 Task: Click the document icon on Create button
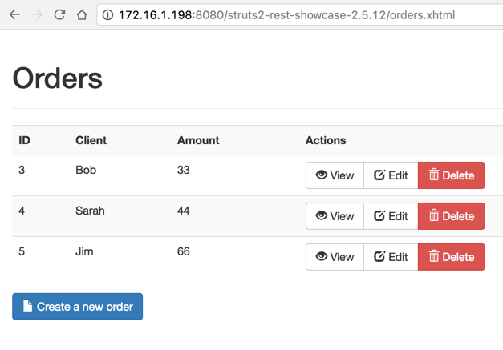(x=27, y=307)
